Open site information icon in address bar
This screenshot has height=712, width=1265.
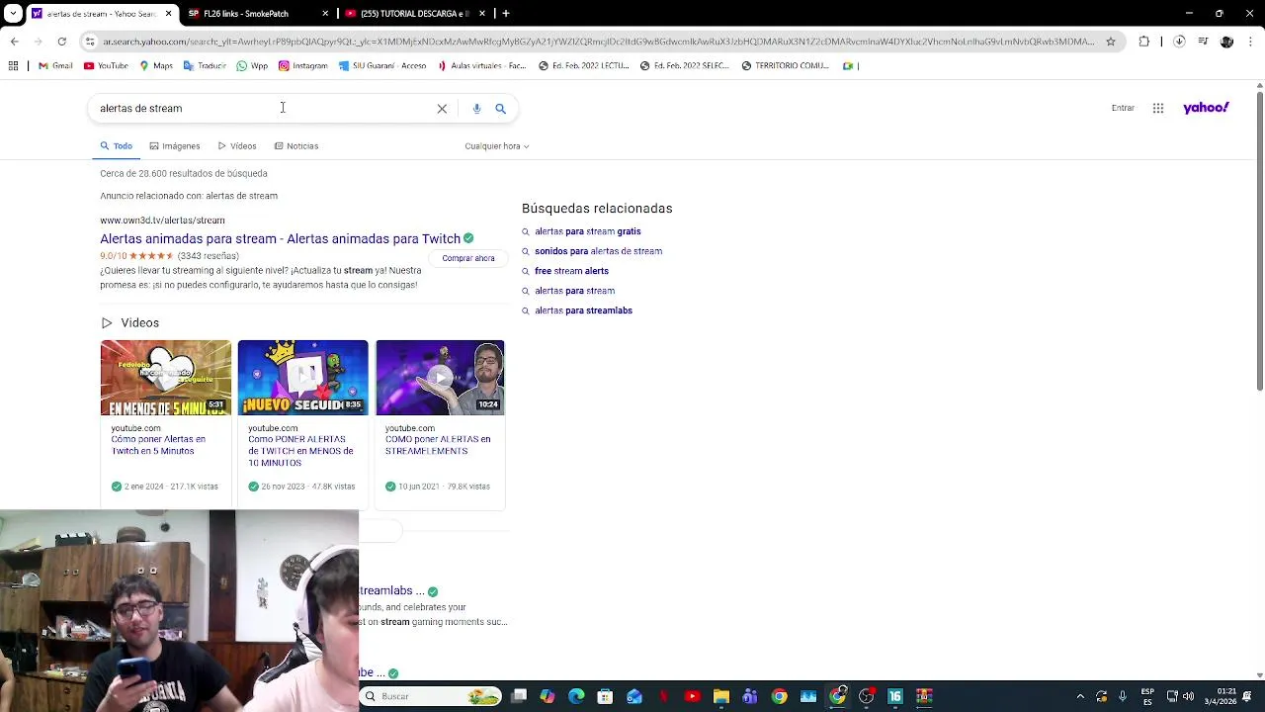tap(90, 42)
